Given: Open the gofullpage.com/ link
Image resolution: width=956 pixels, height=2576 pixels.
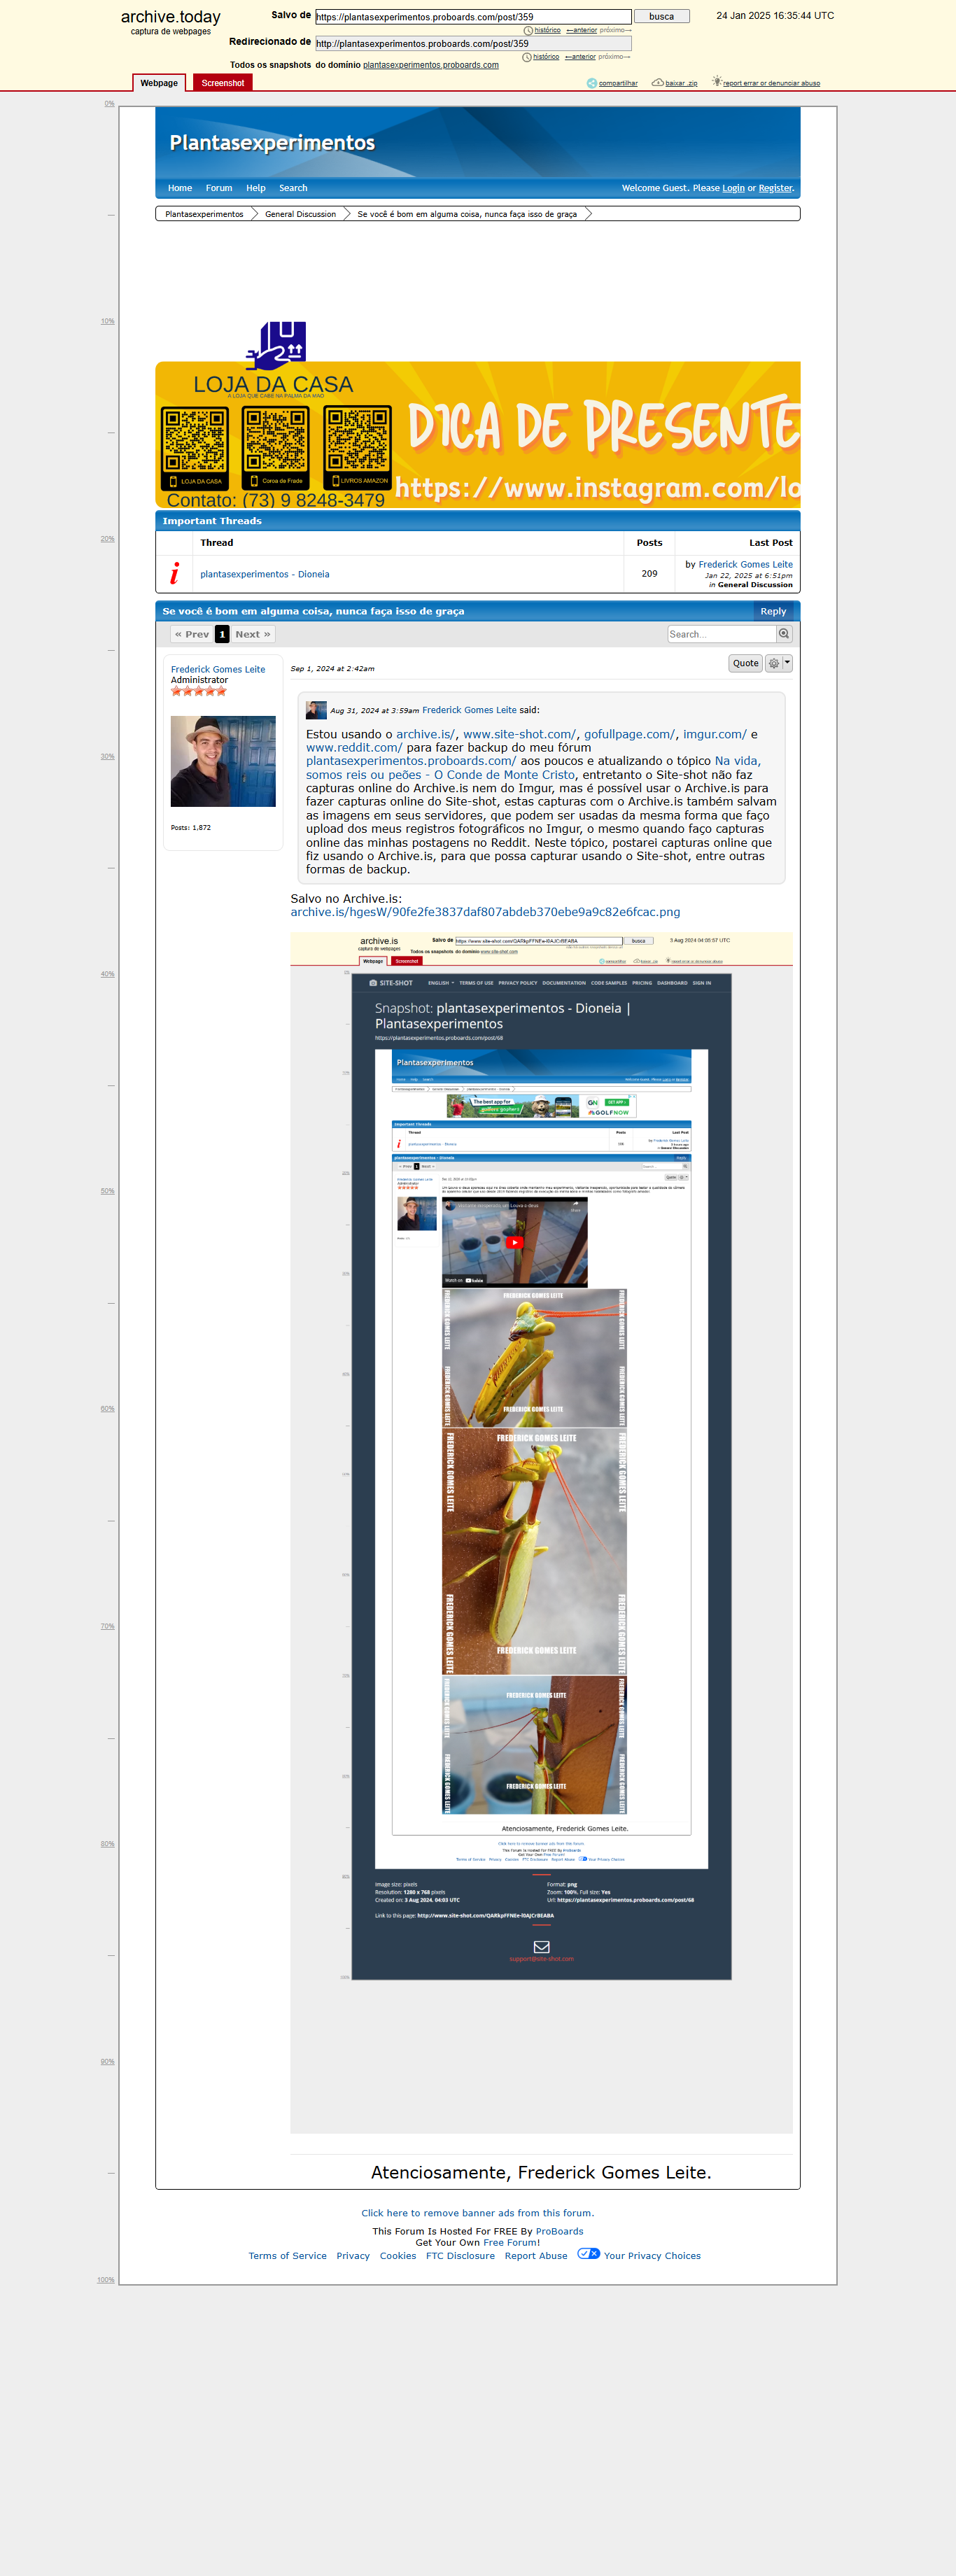Looking at the screenshot, I should pyautogui.click(x=630, y=734).
